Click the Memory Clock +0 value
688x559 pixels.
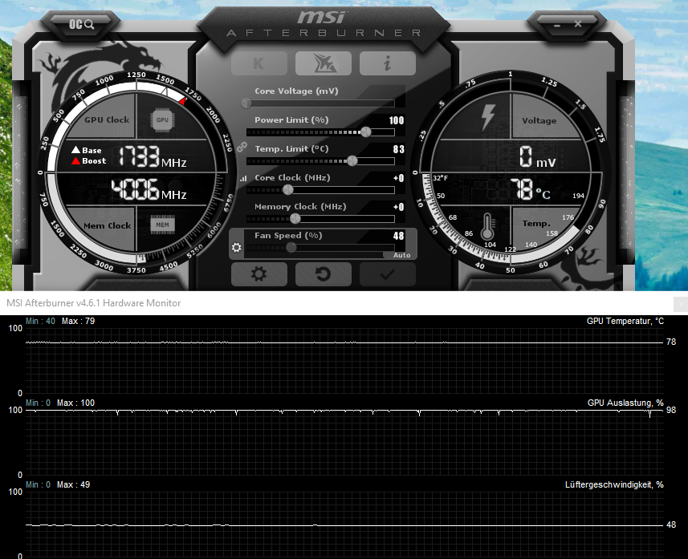[398, 207]
